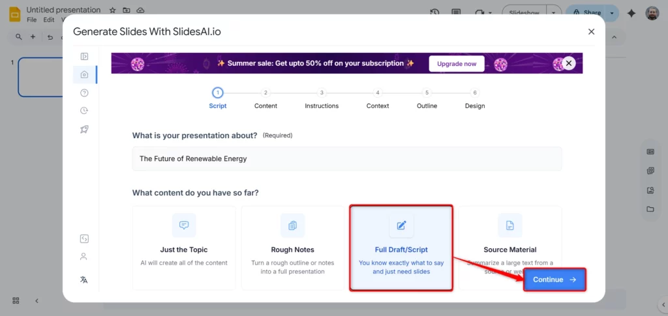The image size is (668, 316).
Task: Open the account profile icon in sidebar
Action: 84,257
